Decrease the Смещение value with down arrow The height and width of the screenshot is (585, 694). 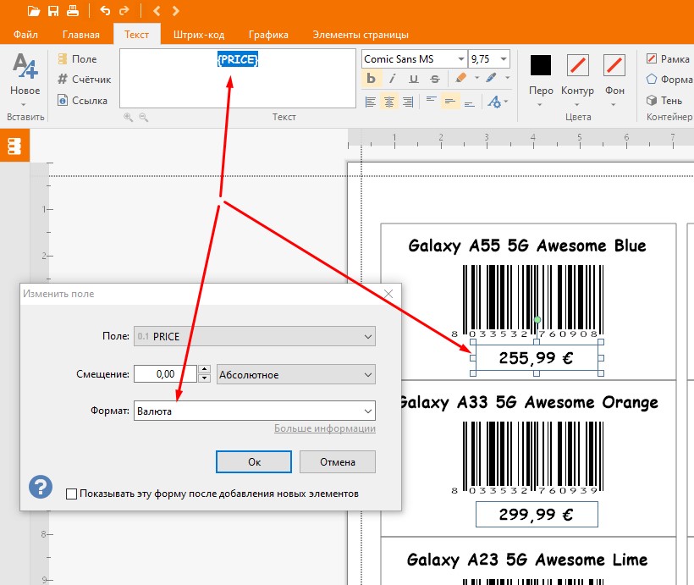coord(204,378)
